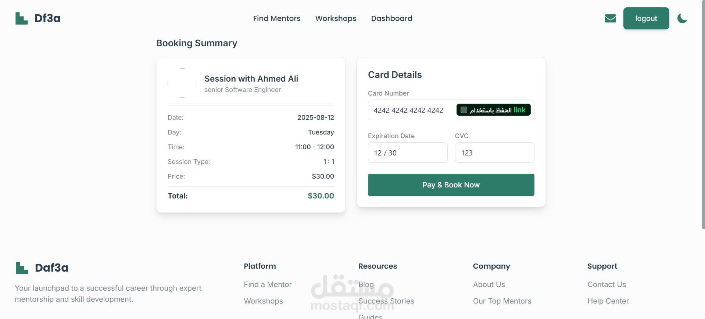
Task: Focus the Card Number input field
Action: pos(410,110)
